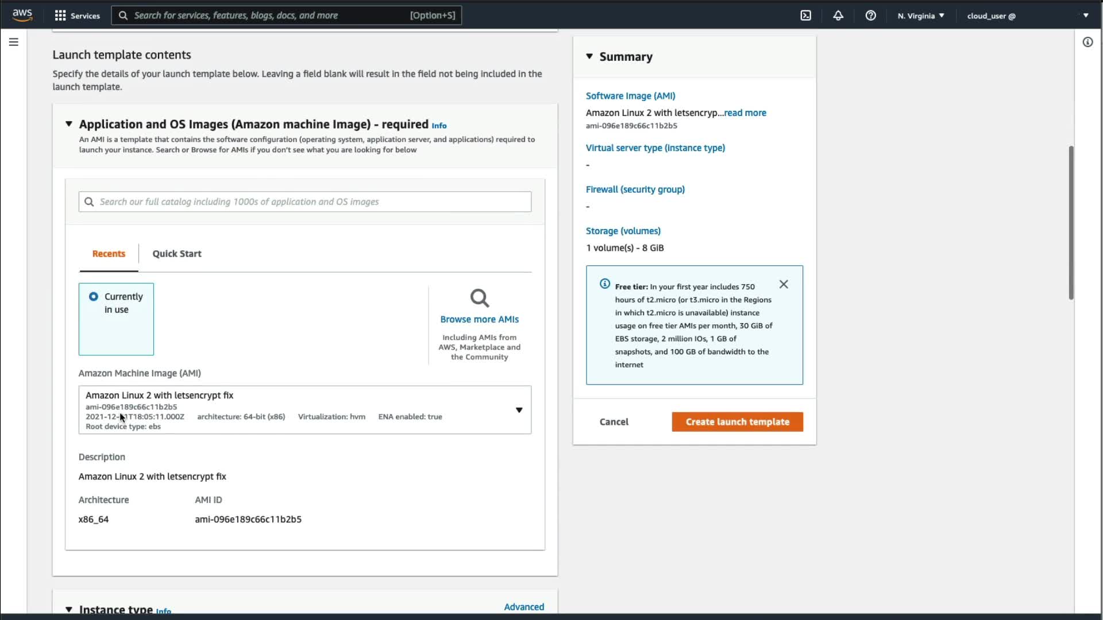This screenshot has width=1103, height=620.
Task: Open the Amazon Machine Image dropdown
Action: 519,410
